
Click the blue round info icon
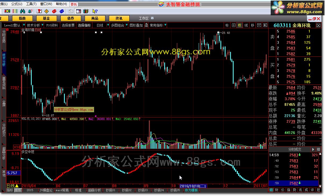(62, 11)
